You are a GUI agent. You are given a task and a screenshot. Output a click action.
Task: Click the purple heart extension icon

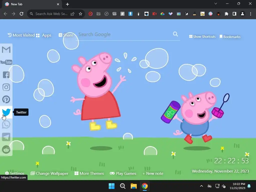coord(170,14)
